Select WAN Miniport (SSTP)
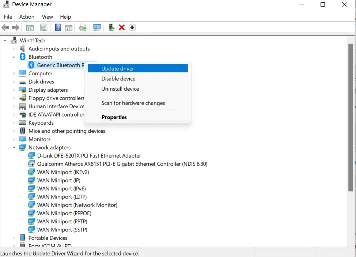356x257 pixels. [62, 230]
